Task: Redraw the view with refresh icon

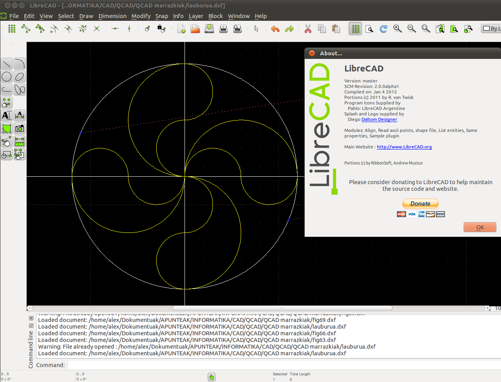Action: point(384,29)
